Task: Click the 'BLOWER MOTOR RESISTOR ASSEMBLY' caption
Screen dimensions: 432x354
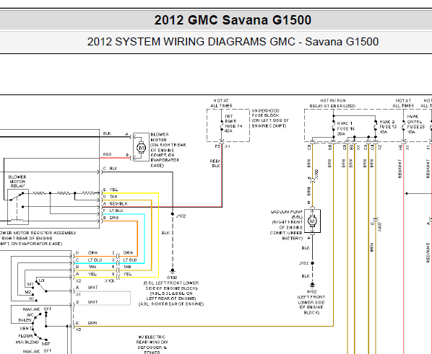Action: 38,233
